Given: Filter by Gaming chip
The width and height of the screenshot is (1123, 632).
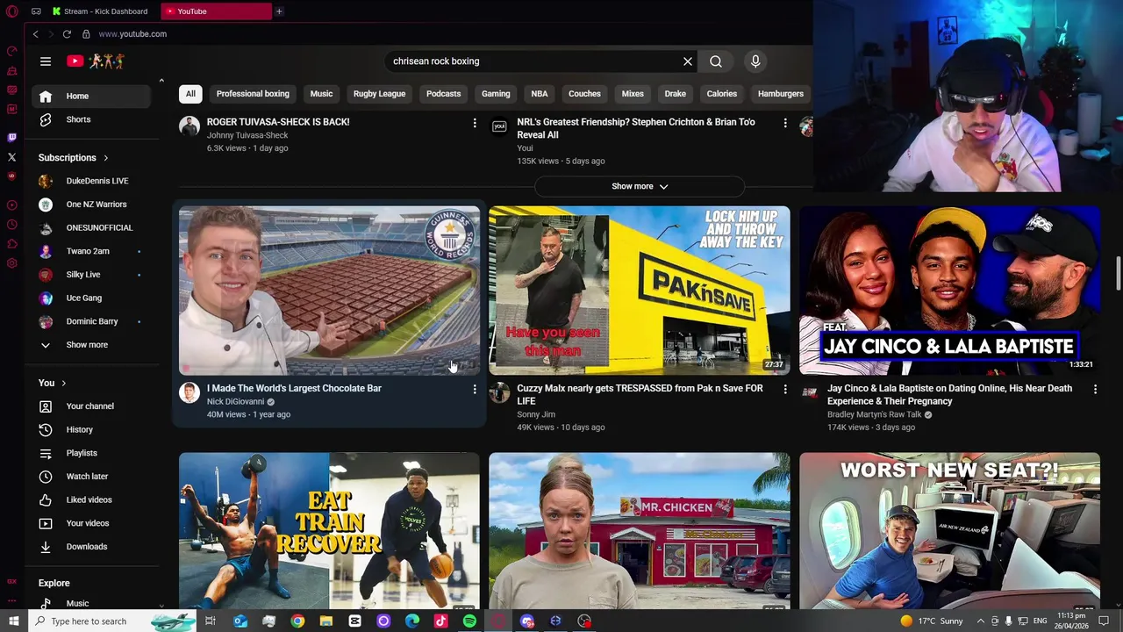Looking at the screenshot, I should 496,94.
